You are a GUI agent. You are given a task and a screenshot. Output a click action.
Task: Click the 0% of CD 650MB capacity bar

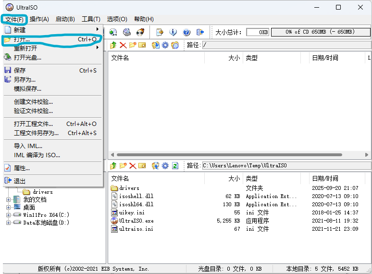(x=321, y=32)
